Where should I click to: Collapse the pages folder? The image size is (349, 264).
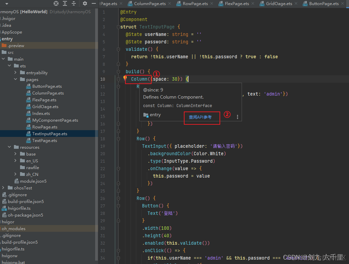[x=15, y=79]
